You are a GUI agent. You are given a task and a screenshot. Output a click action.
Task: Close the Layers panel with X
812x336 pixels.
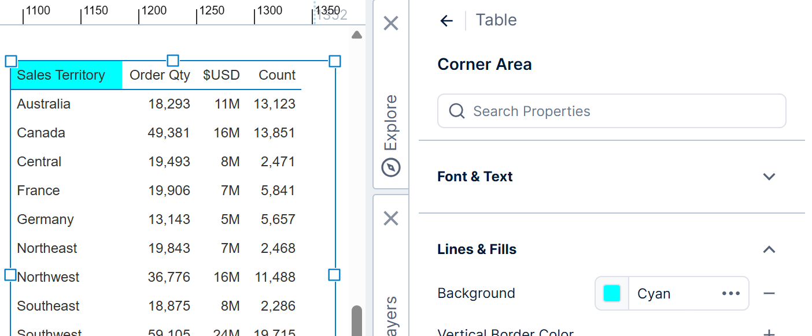point(391,218)
